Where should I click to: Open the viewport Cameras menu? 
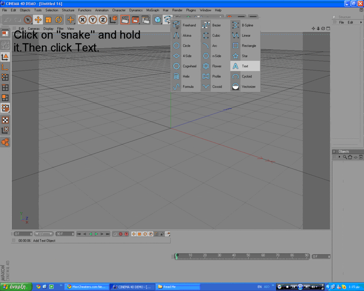[x=34, y=28]
